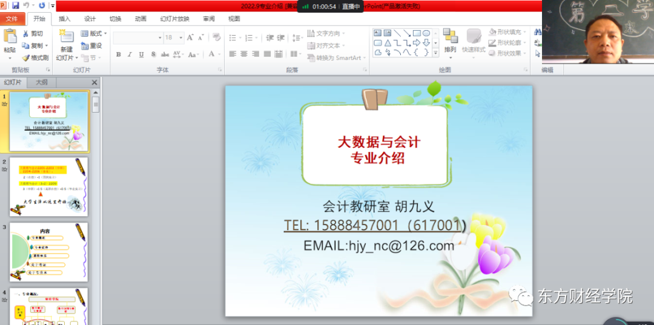Select the arrow line shape
The height and width of the screenshot is (325, 654).
coord(407,33)
